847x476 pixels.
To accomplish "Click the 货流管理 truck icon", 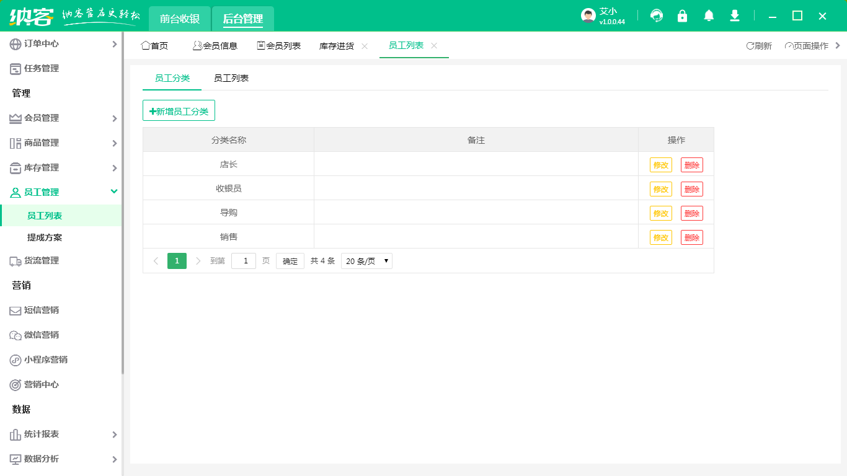I will click(x=16, y=261).
